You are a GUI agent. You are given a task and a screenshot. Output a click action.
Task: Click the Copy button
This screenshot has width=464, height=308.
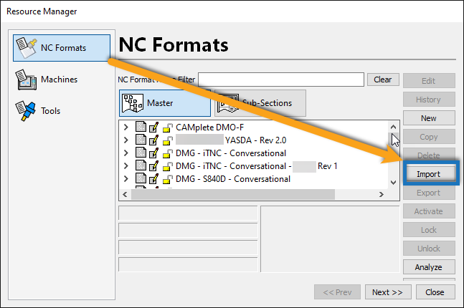pyautogui.click(x=429, y=137)
